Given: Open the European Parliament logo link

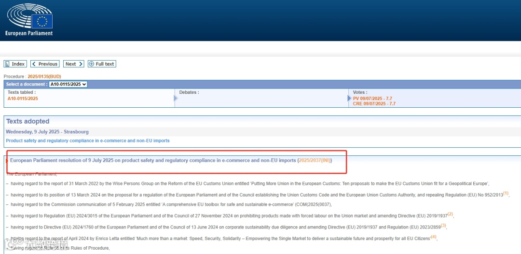Looking at the screenshot, I should pyautogui.click(x=29, y=20).
